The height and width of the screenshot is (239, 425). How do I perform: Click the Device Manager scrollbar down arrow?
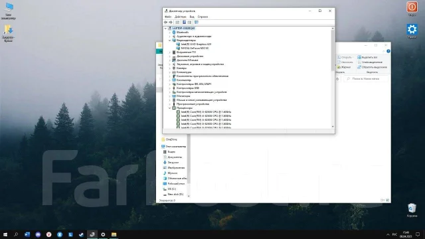[x=333, y=127]
